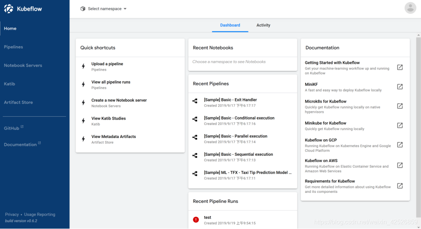
Task: Click lightning icon beside View Metadata Artifacts
Action: 84,139
